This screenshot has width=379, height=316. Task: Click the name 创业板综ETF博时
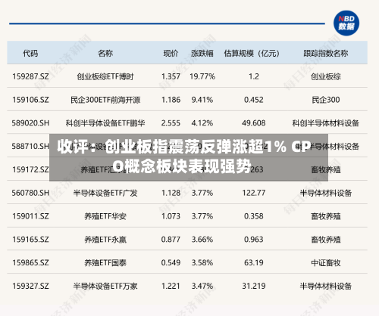coord(105,76)
